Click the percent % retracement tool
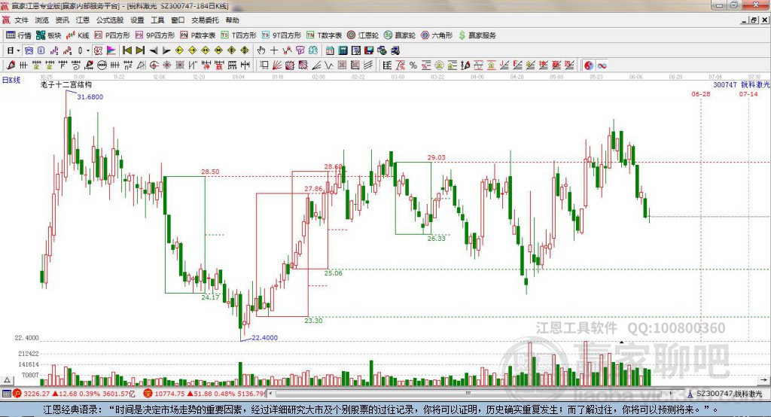 (x=413, y=65)
